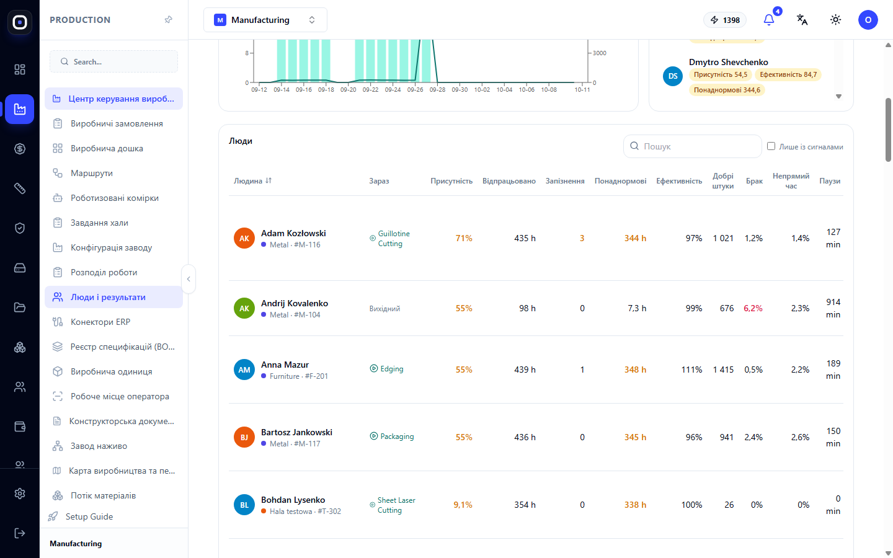Open Маршрути menu item
This screenshot has height=558, width=893.
(113, 173)
